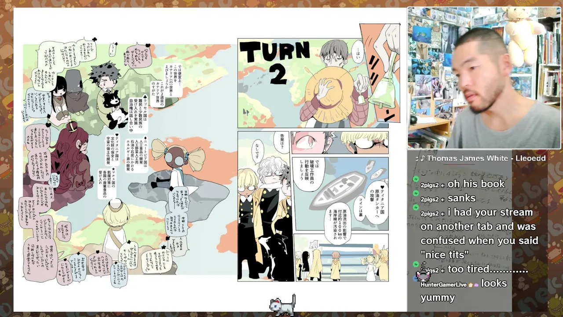Image resolution: width=563 pixels, height=317 pixels.
Task: Click the bottom-right panel of characters facing a screen
Action: point(341,258)
